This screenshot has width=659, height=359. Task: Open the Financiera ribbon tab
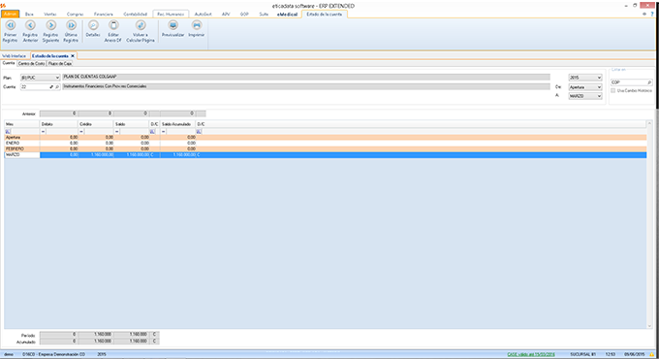(104, 15)
